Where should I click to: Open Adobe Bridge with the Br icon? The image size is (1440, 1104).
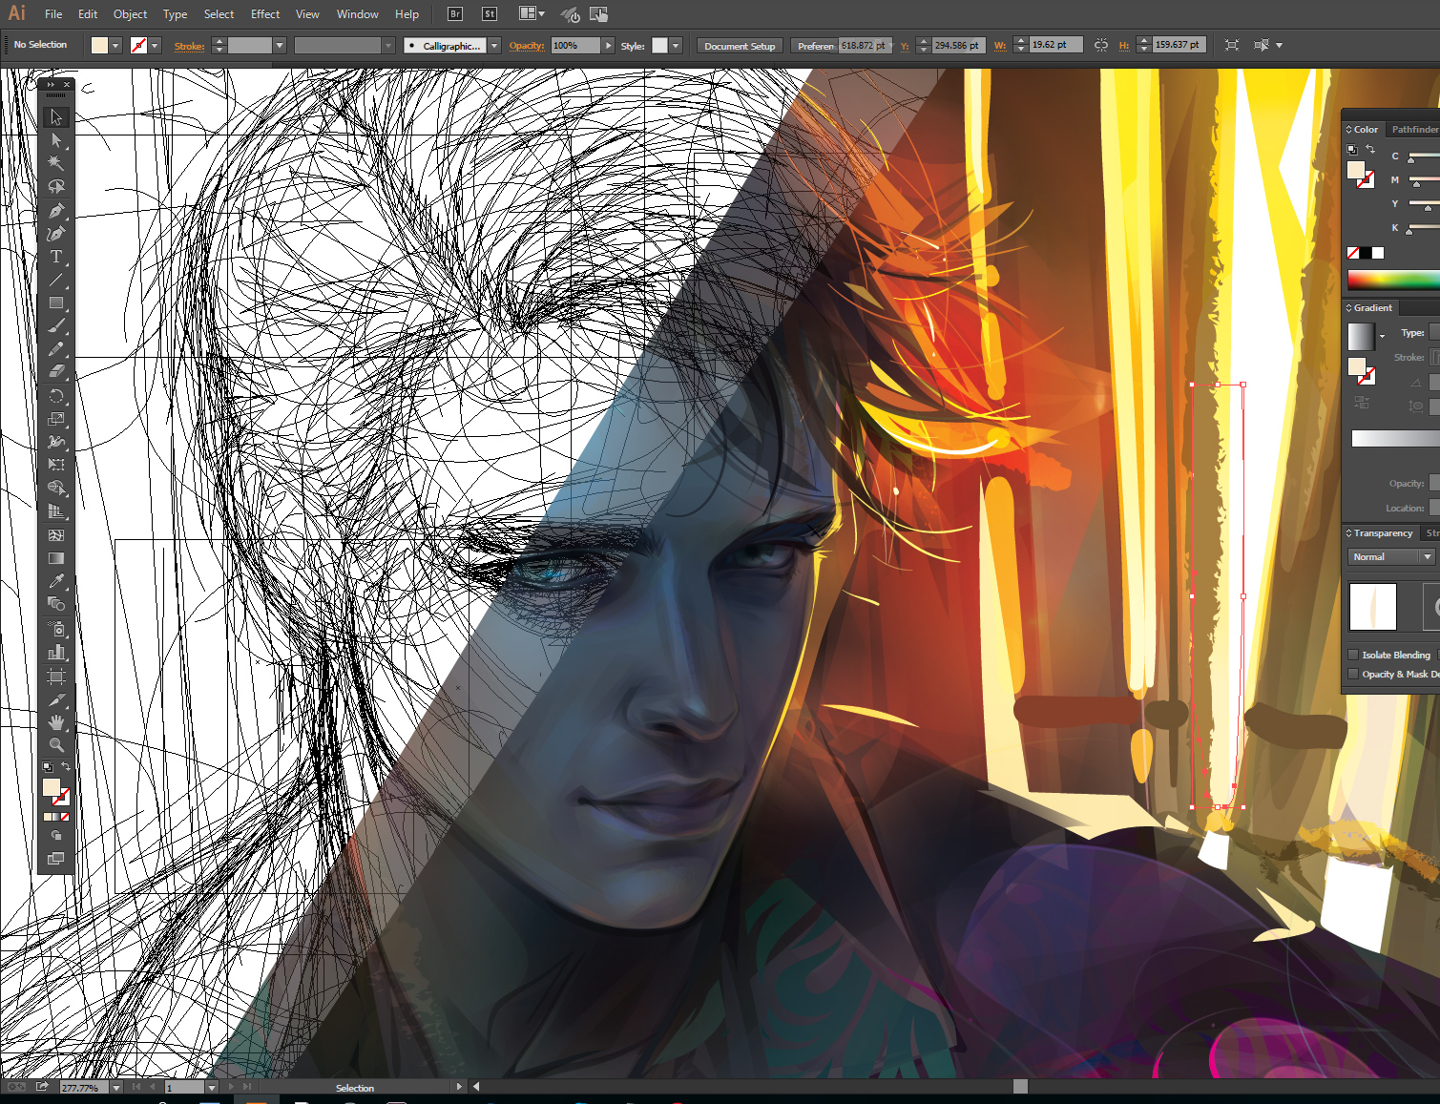[455, 14]
